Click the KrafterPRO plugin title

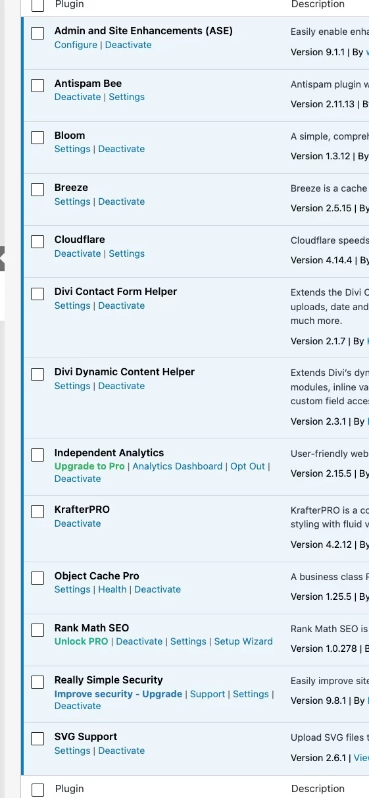coord(82,510)
